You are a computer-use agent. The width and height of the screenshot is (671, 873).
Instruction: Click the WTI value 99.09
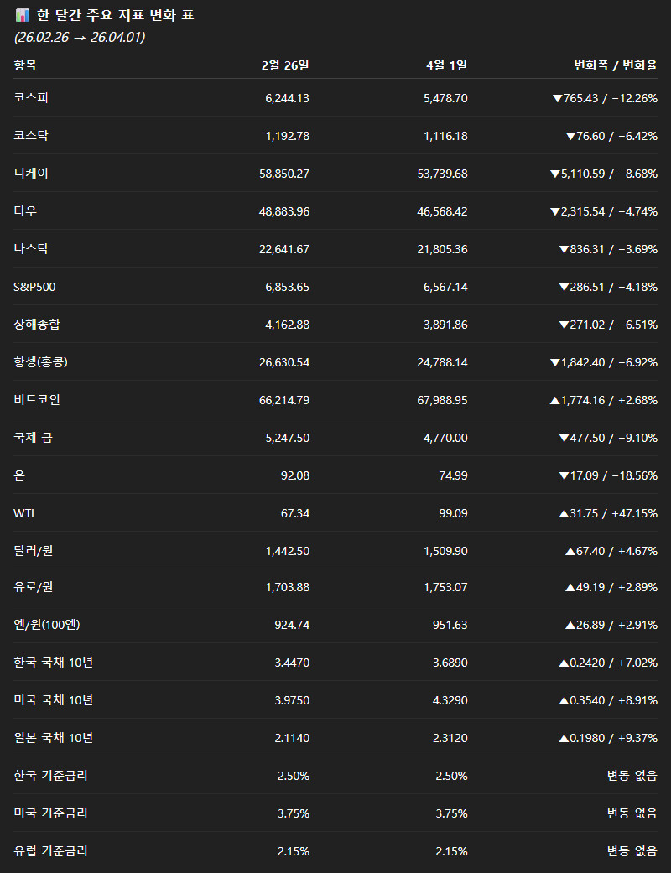[x=453, y=513]
